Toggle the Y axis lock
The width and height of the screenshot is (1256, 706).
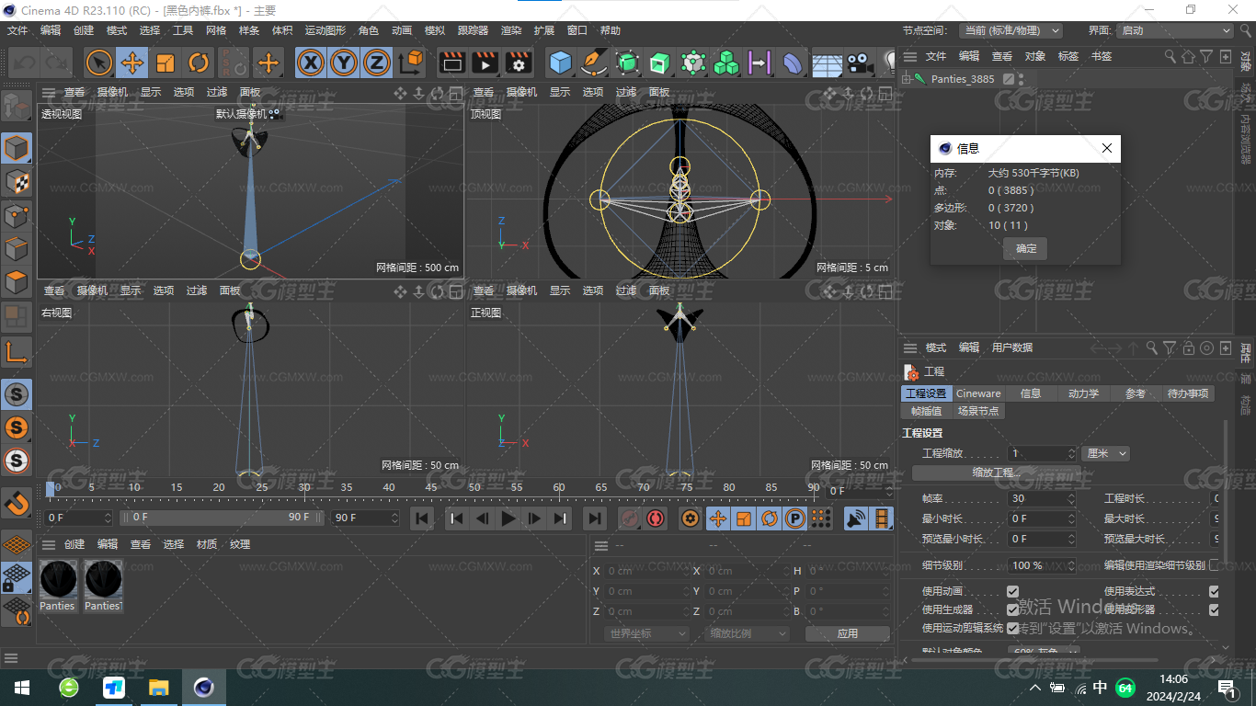coord(344,63)
